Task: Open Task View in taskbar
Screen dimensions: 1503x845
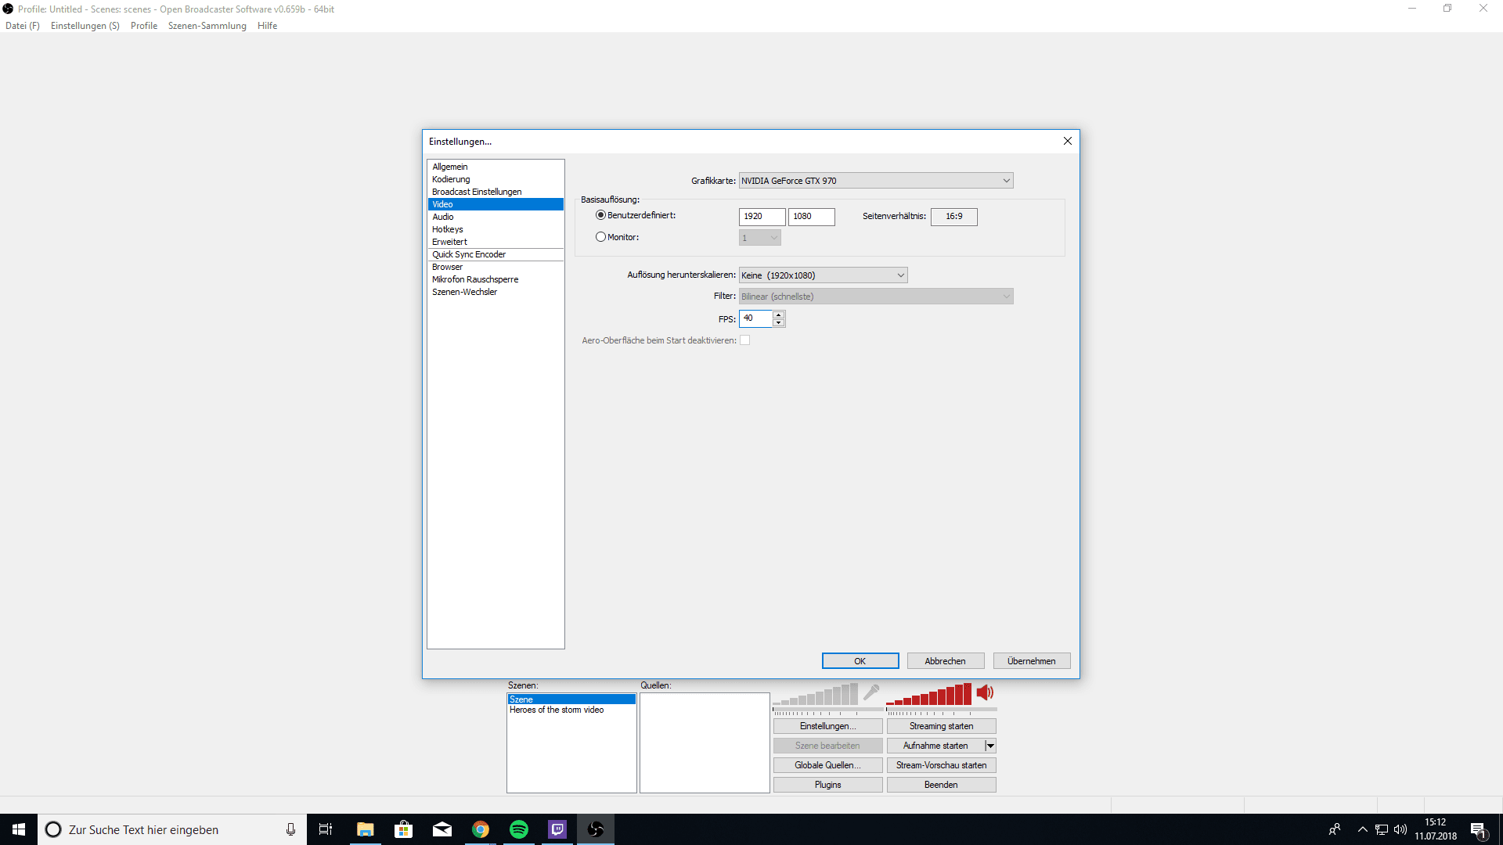Action: [x=326, y=829]
